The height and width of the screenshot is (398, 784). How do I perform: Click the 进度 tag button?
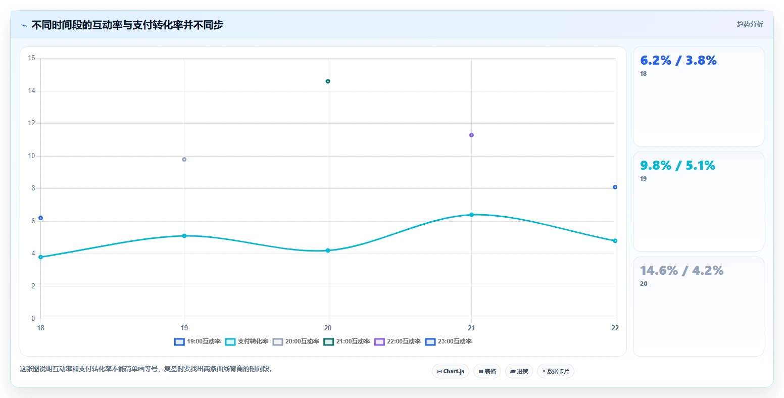pos(519,371)
